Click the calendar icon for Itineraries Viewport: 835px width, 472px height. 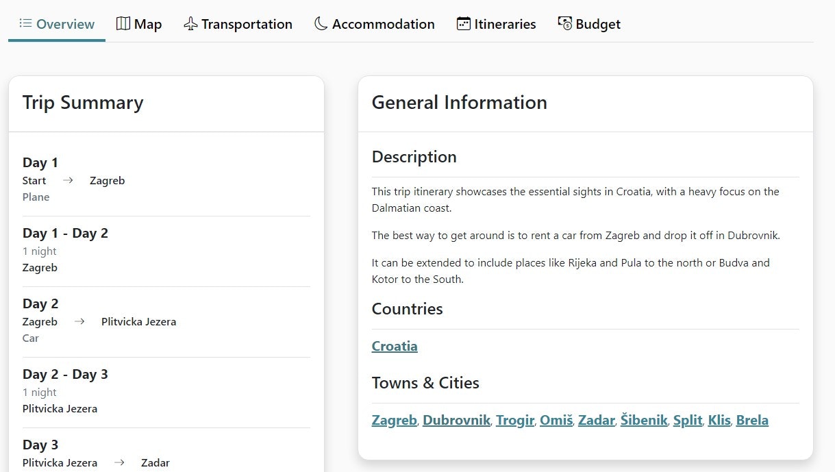tap(464, 24)
